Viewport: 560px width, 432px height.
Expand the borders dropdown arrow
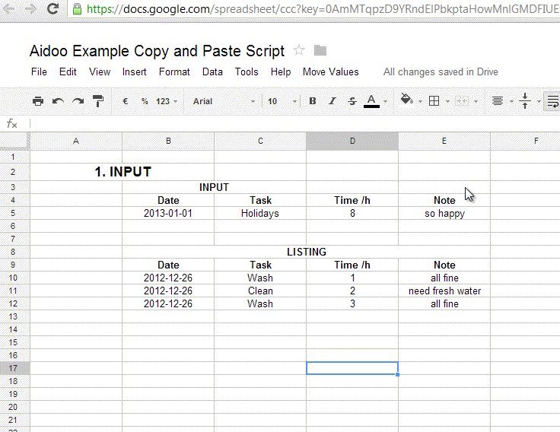447,102
